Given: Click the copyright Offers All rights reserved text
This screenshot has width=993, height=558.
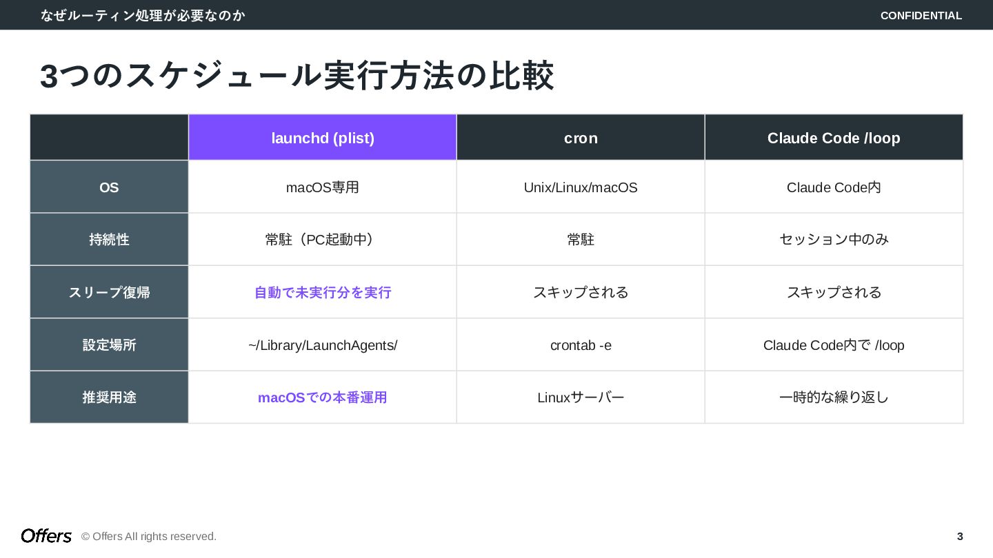Looking at the screenshot, I should tap(149, 537).
